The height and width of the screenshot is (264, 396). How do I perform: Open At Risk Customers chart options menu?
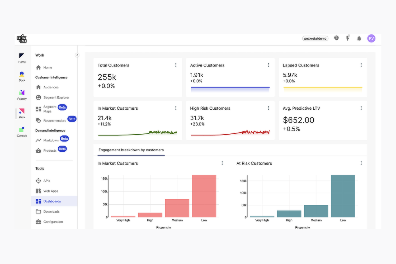pyautogui.click(x=361, y=163)
